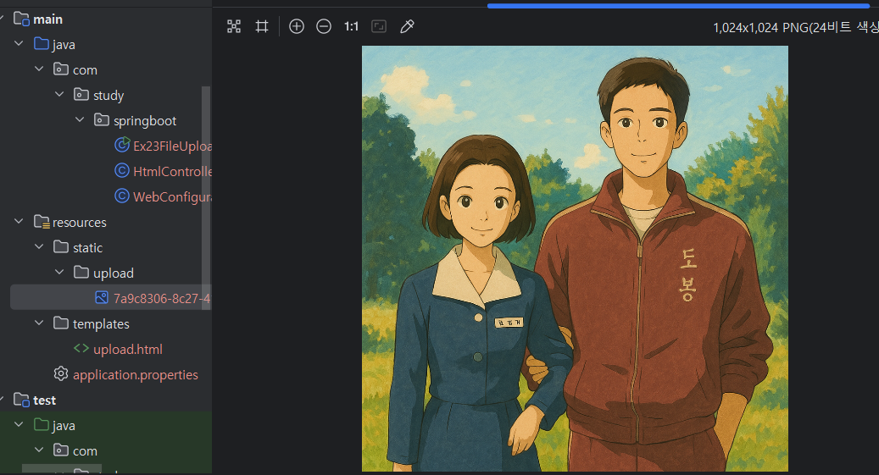Reset image to 1:1 actual size

click(x=351, y=26)
